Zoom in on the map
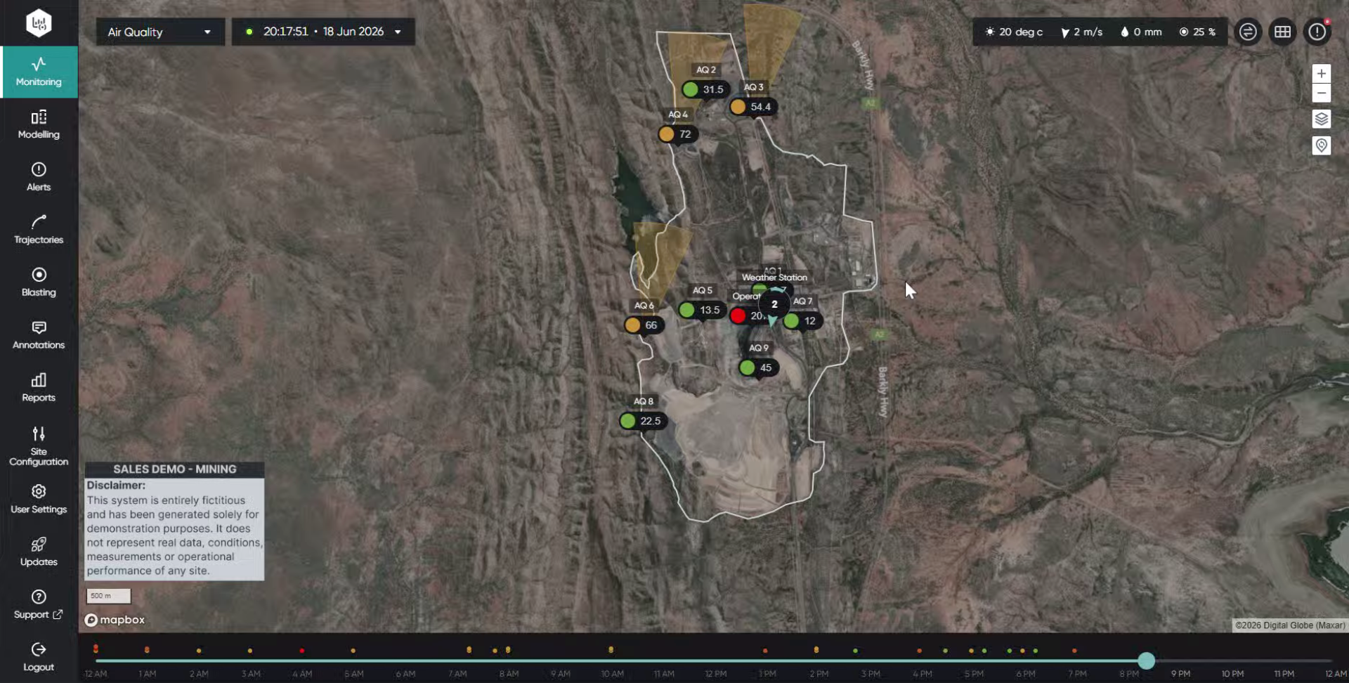Image resolution: width=1349 pixels, height=683 pixels. [1322, 74]
